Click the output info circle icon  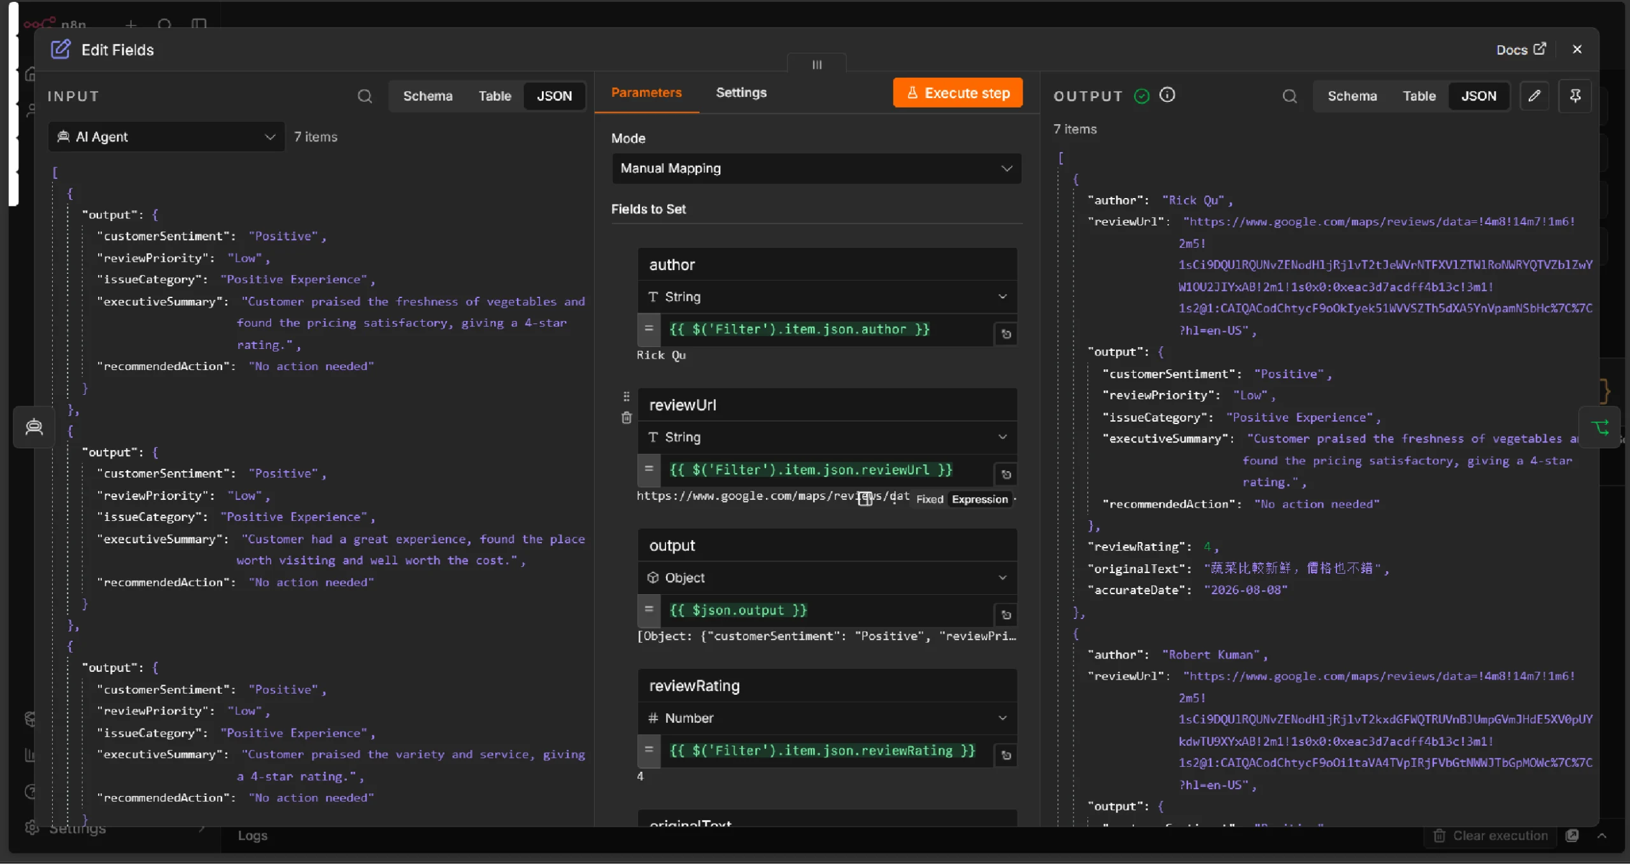pyautogui.click(x=1167, y=95)
